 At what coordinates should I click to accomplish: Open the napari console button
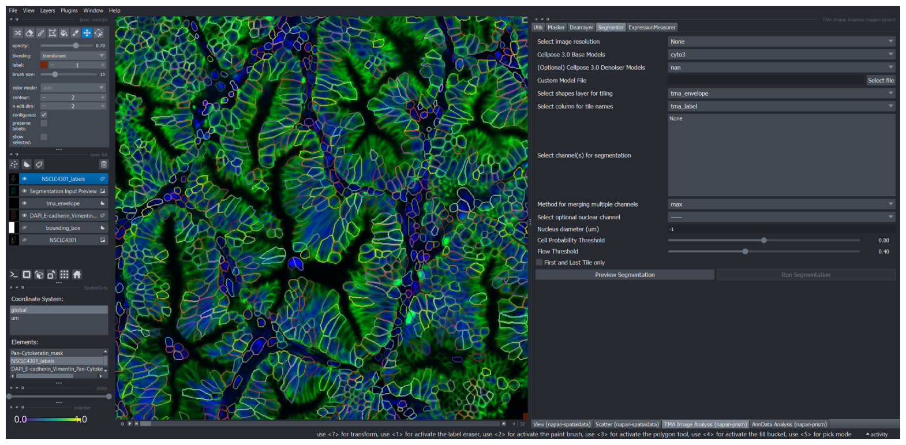coord(14,275)
